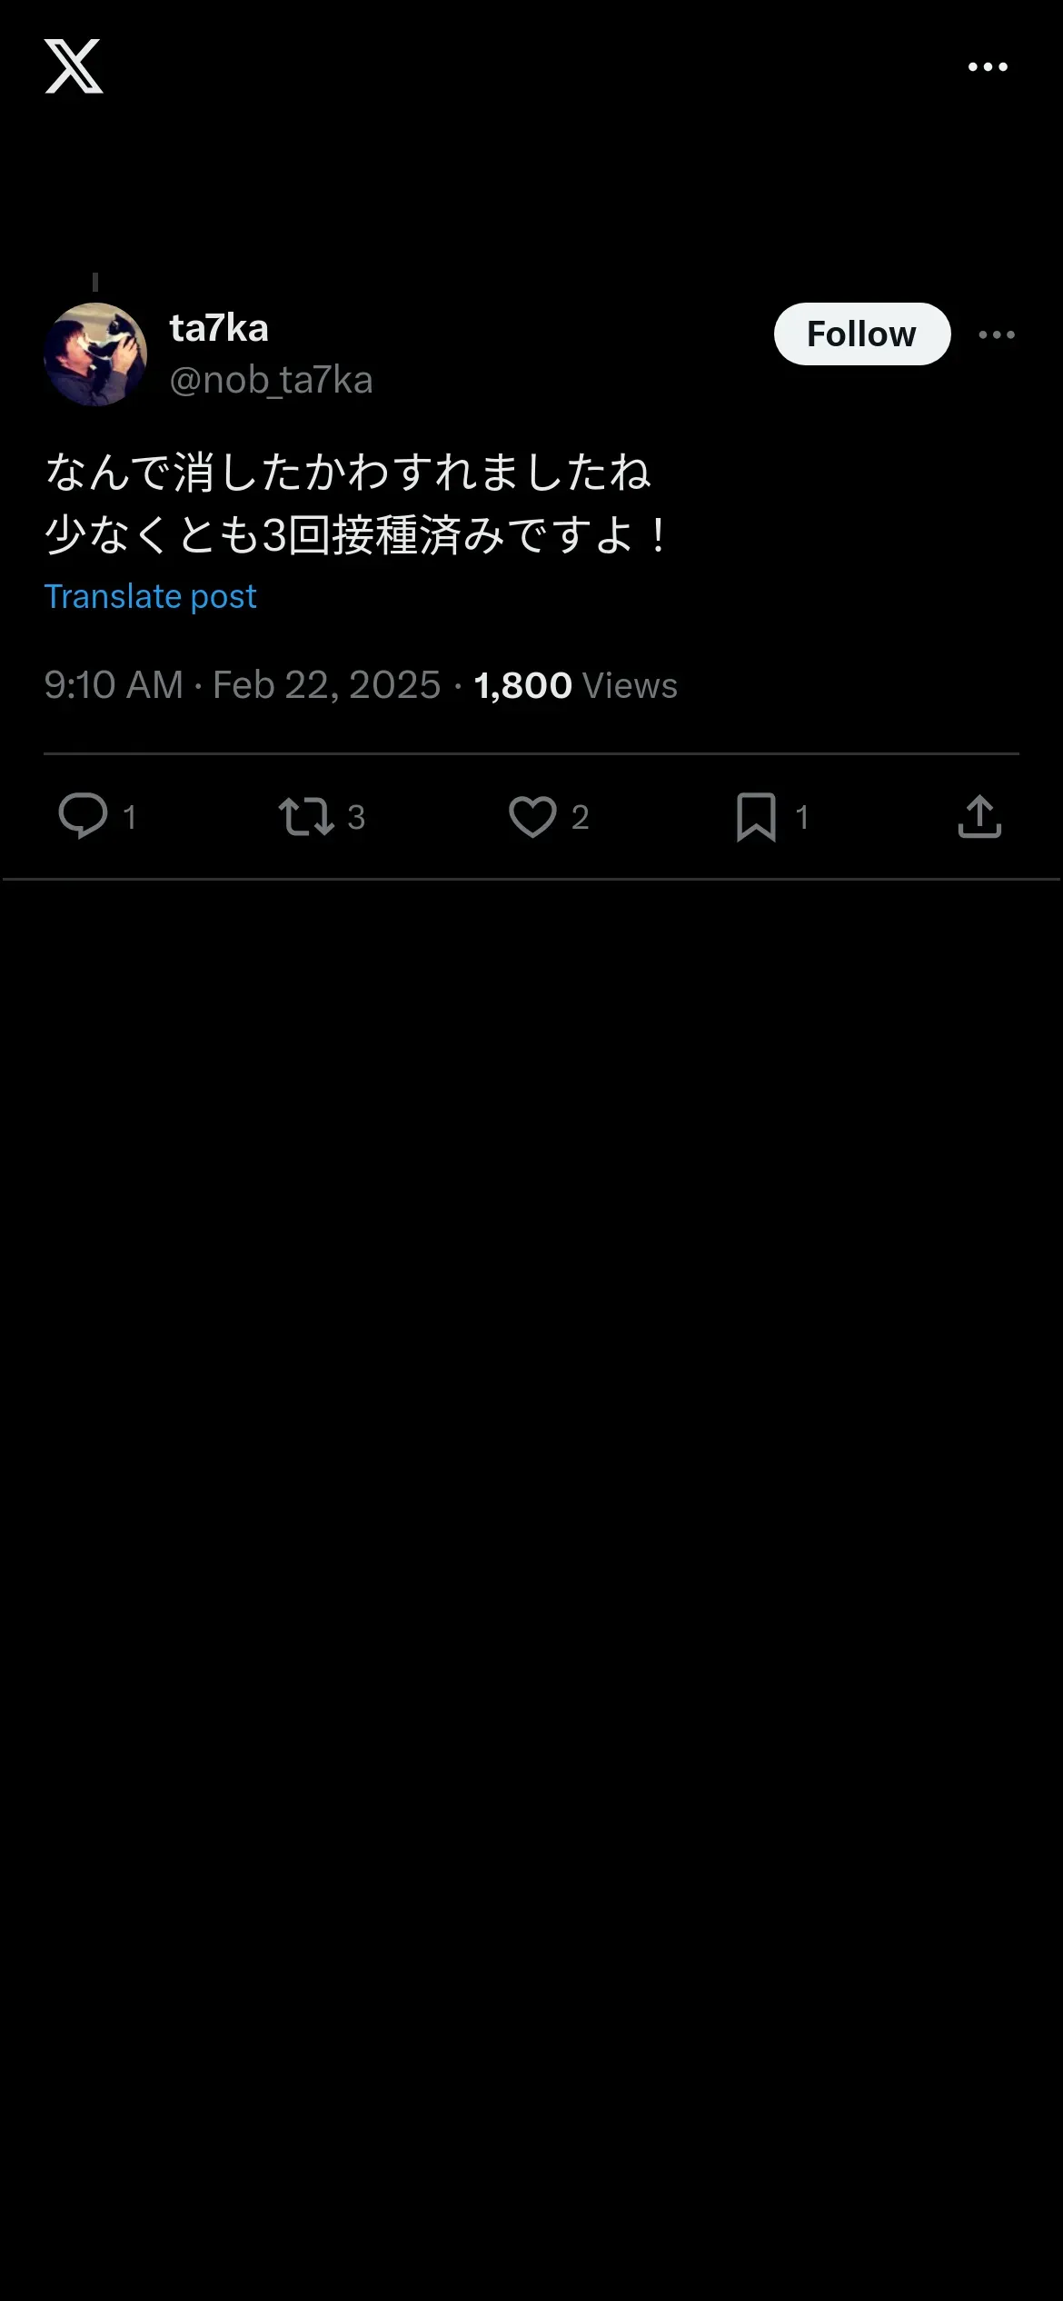
Task: Follow the ta7ka account
Action: 861,334
